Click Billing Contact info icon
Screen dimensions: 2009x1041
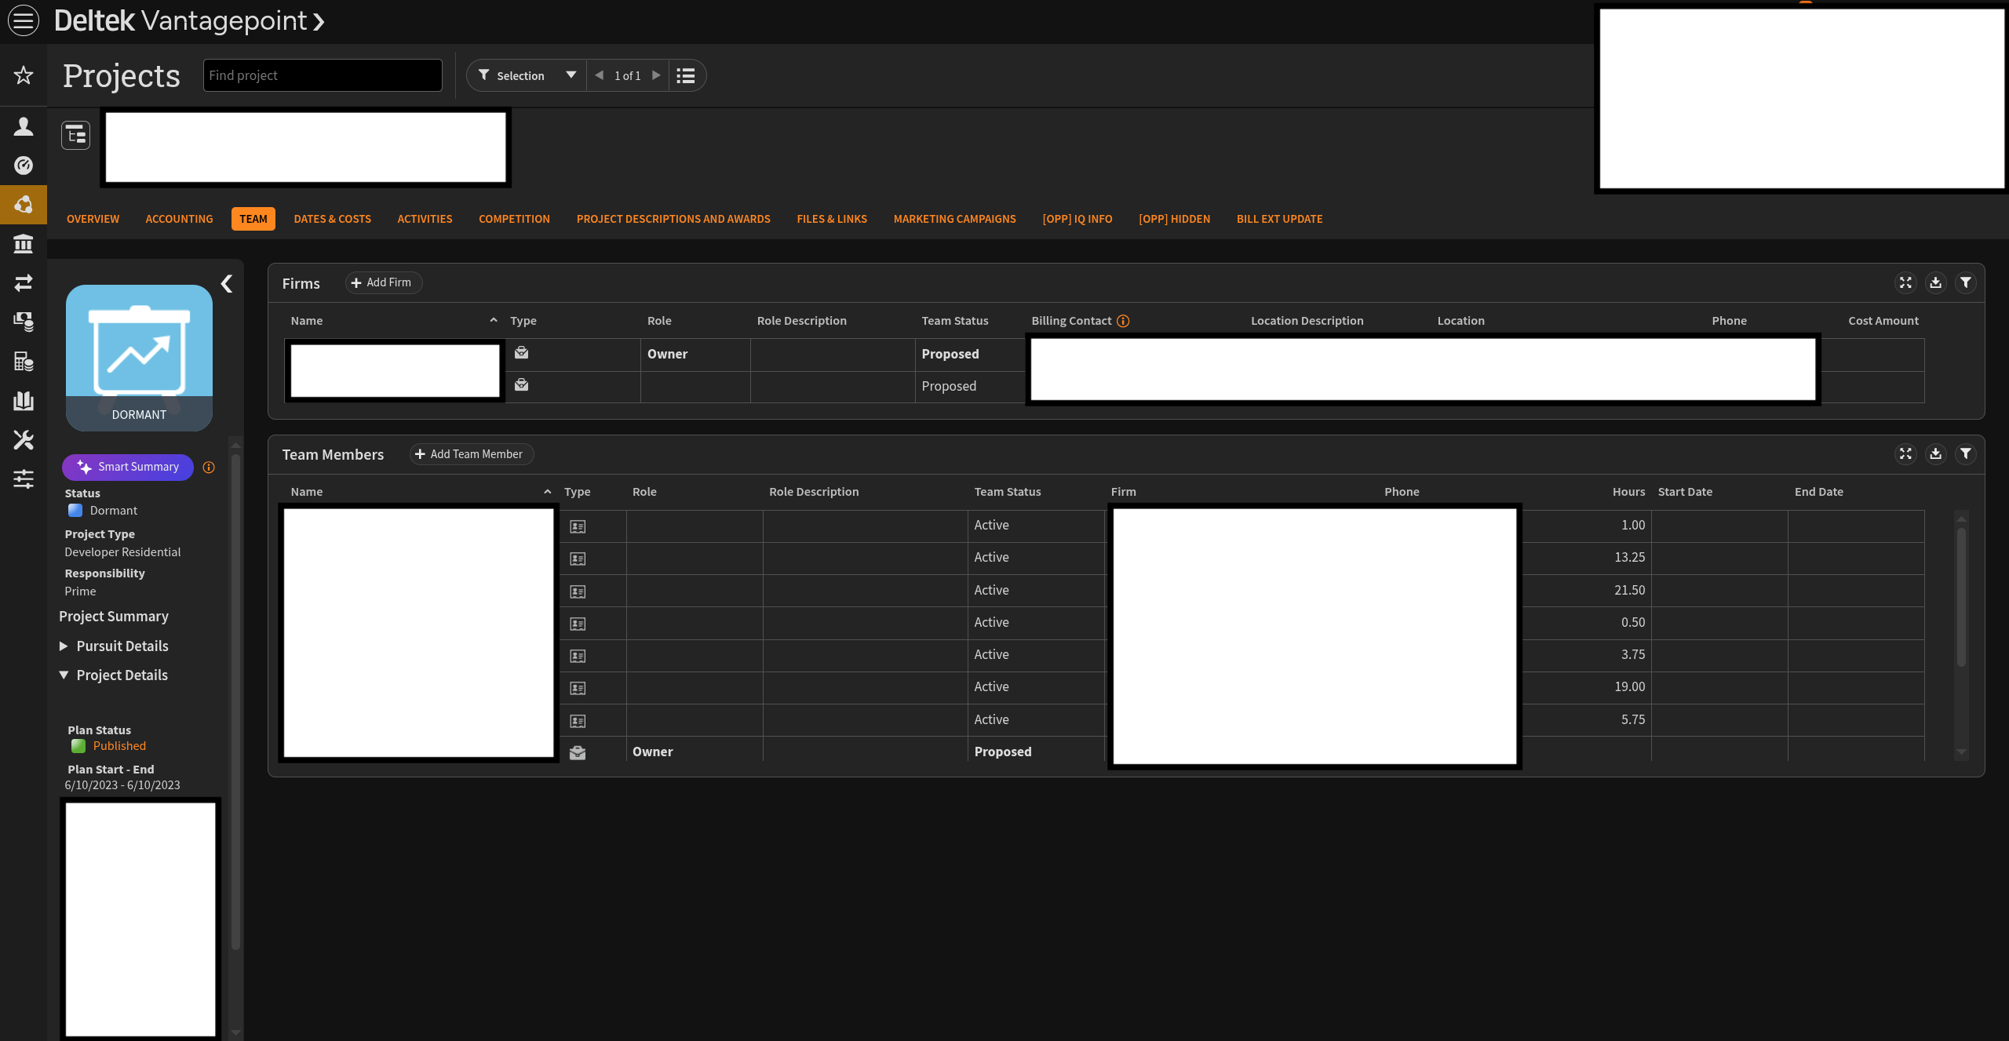1123,321
